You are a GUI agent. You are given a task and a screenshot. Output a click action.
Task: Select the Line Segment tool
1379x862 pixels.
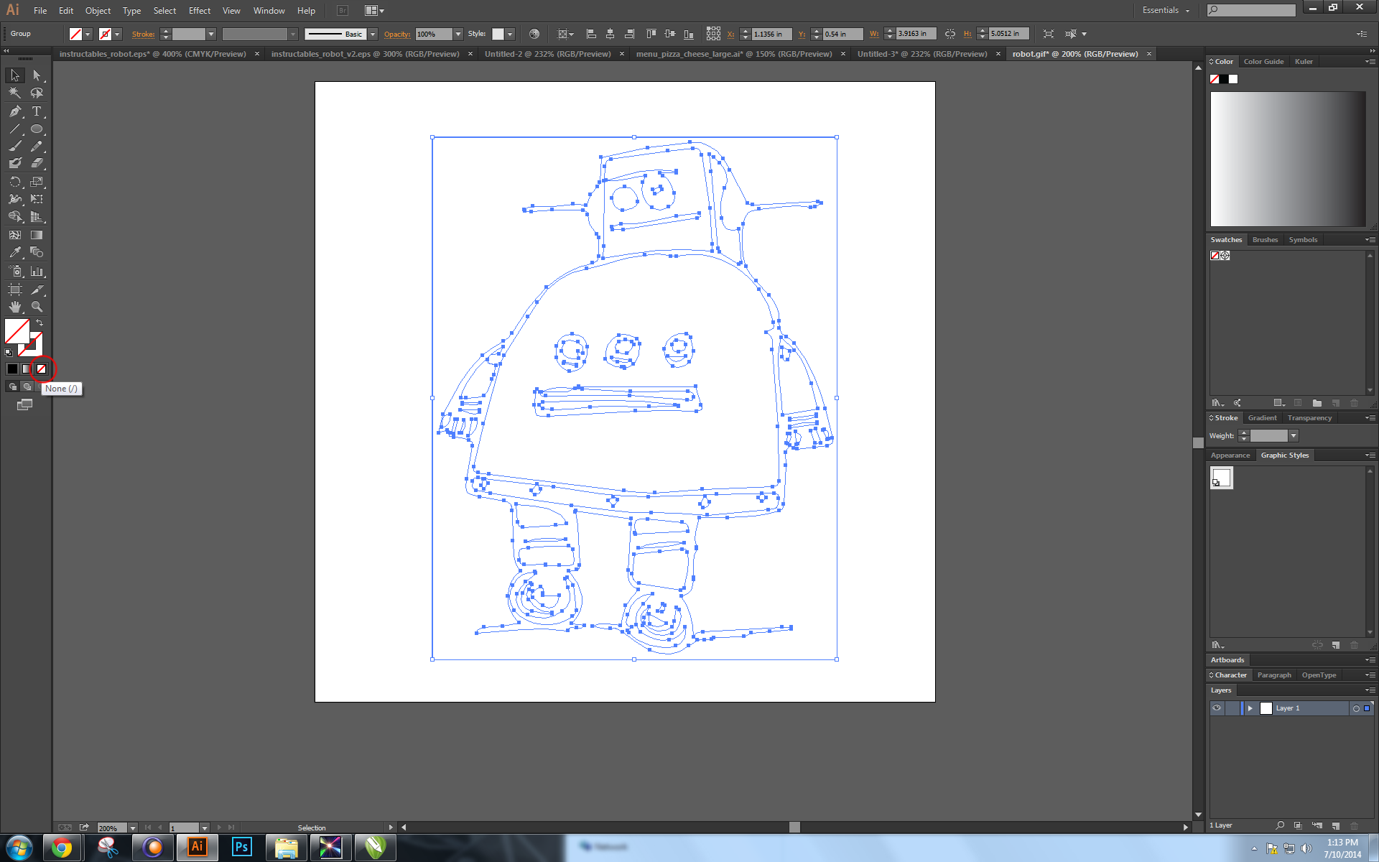[15, 129]
